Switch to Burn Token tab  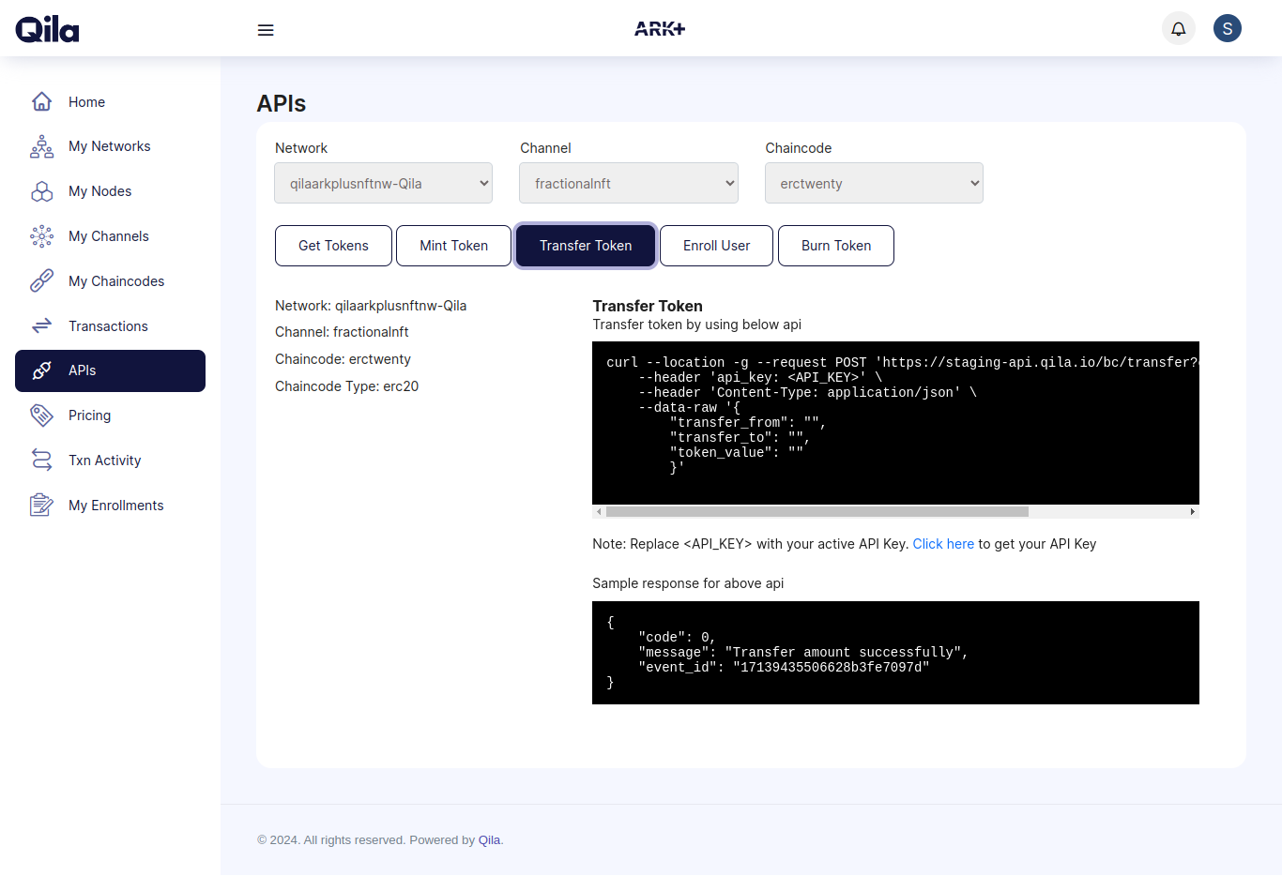click(836, 246)
